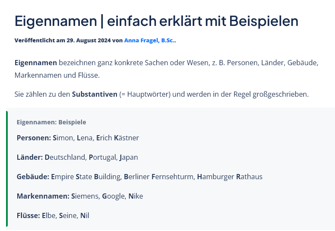
Task: Click the brand name Siemens
Action: click(x=85, y=196)
